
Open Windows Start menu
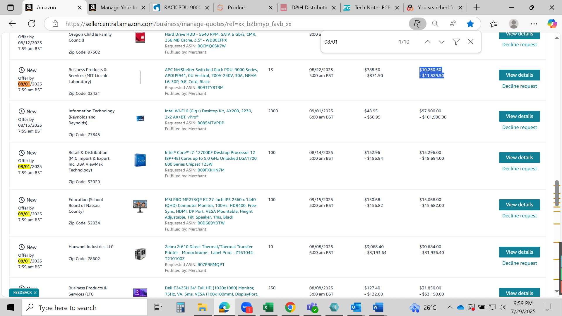tap(11, 307)
